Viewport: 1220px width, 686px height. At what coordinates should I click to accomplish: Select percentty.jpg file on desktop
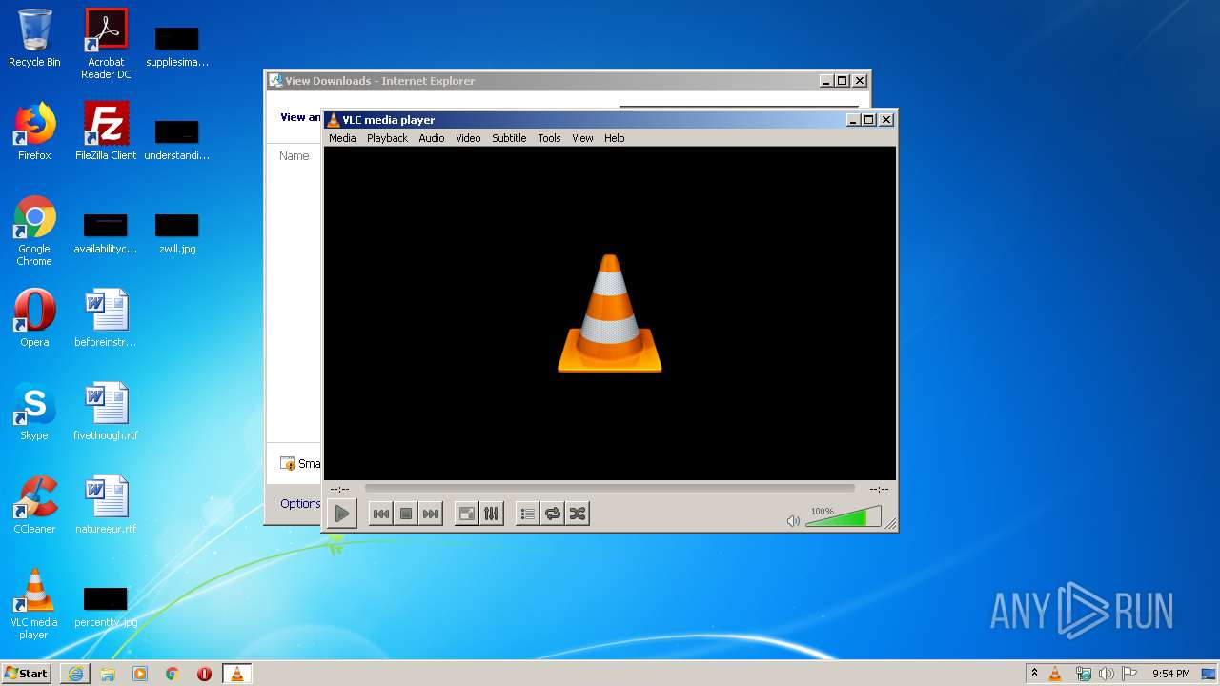coord(106,608)
